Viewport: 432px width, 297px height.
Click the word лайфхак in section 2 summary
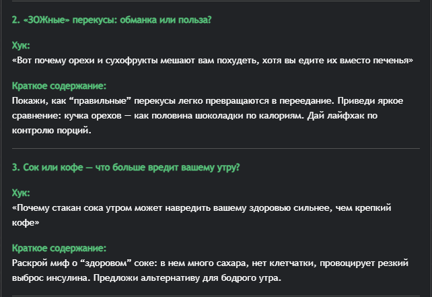[347, 116]
